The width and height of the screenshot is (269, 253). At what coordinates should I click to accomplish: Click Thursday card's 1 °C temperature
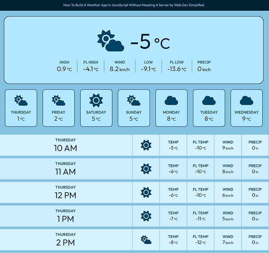click(x=21, y=119)
